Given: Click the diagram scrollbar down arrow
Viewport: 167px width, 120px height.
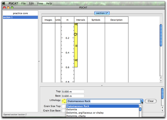Looking at the screenshot, I should (x=161, y=81).
